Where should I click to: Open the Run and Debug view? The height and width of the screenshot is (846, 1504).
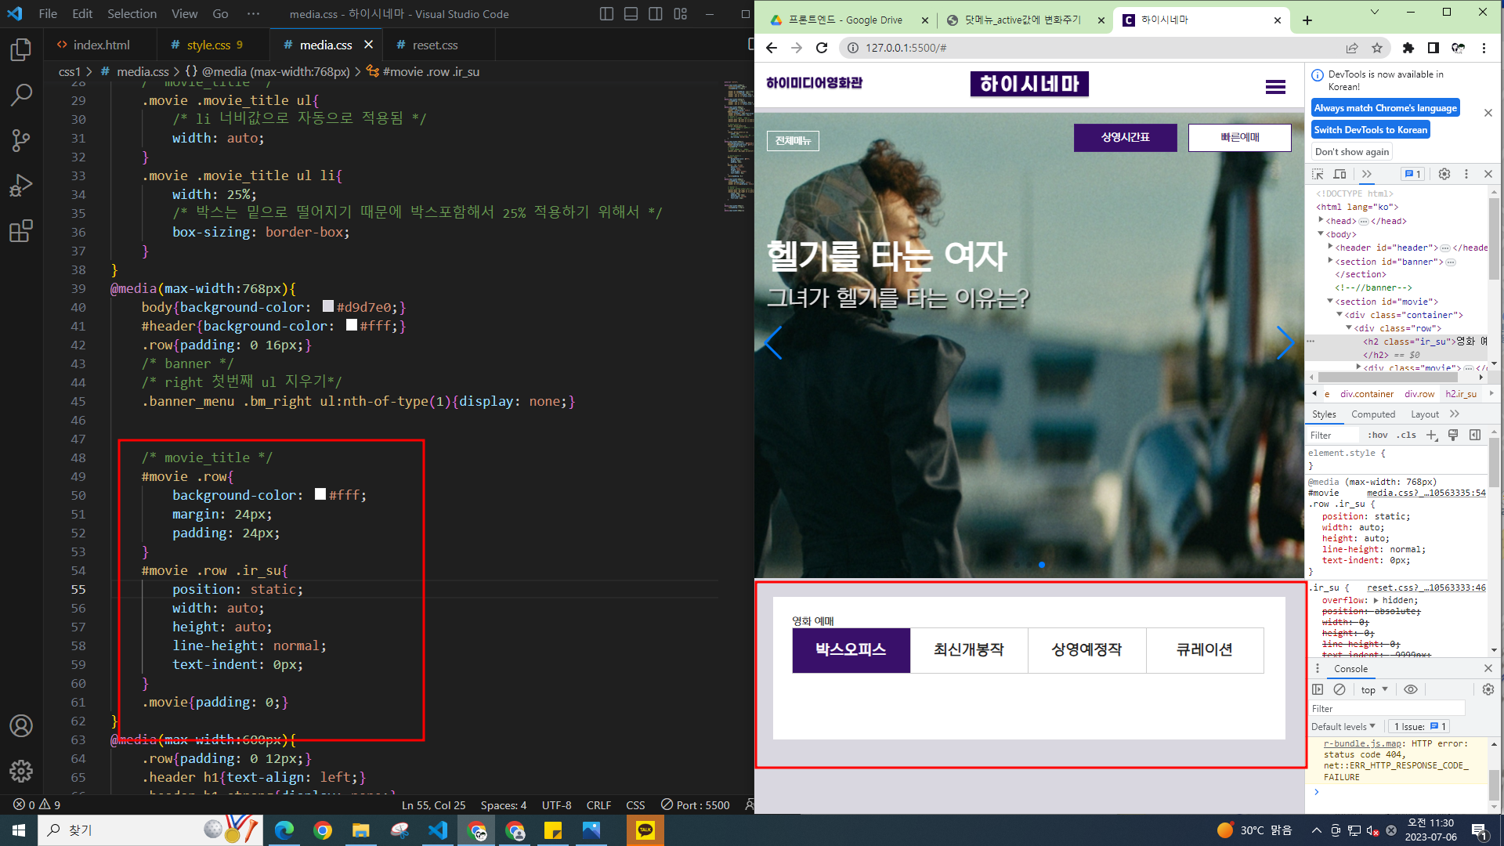21,186
